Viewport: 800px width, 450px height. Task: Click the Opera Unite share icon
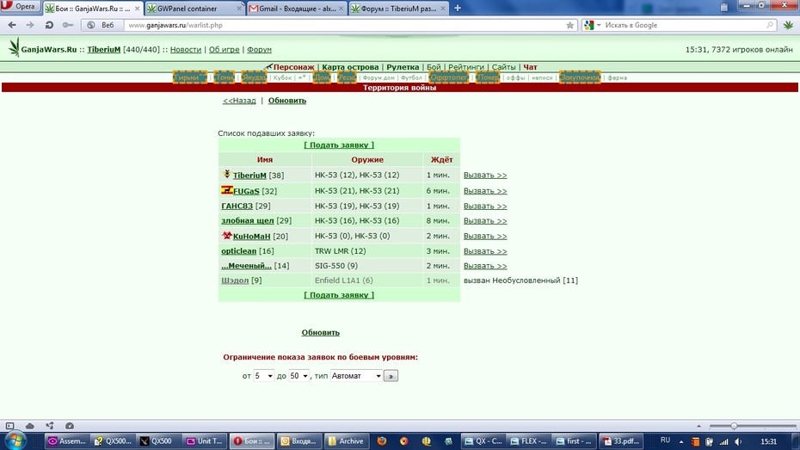point(50,426)
